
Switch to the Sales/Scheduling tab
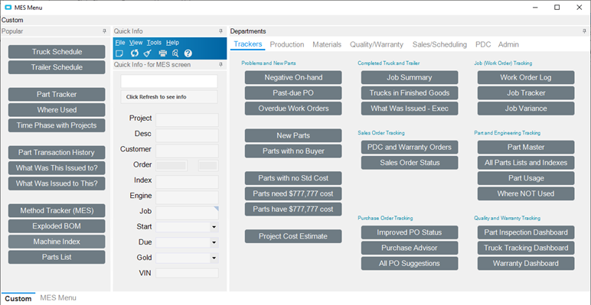point(439,44)
